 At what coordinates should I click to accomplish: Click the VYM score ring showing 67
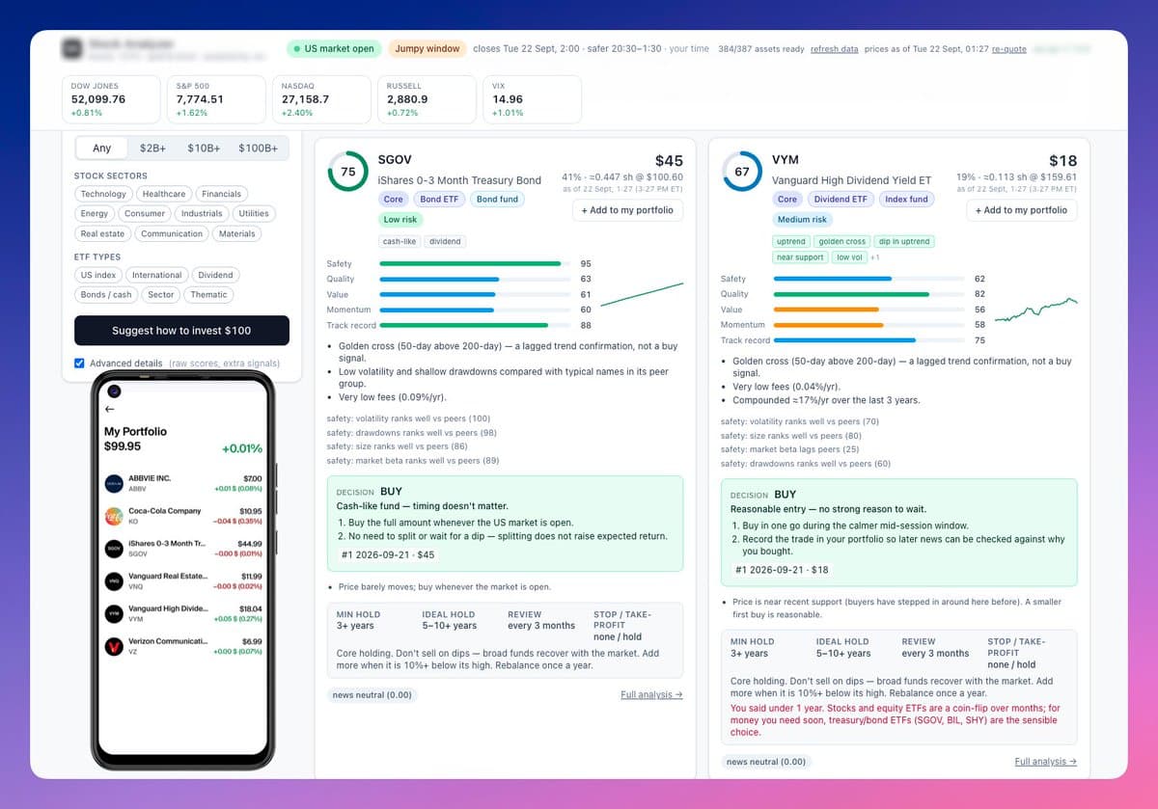pyautogui.click(x=742, y=172)
